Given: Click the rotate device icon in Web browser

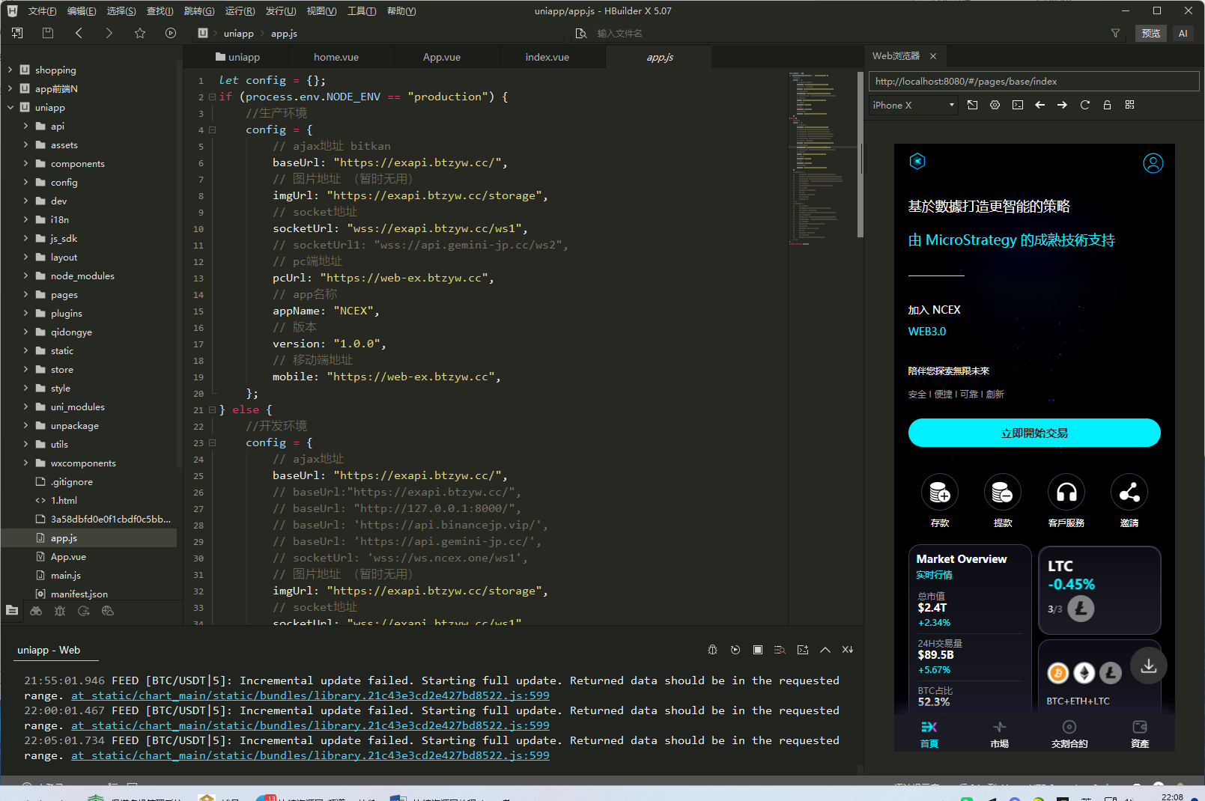Looking at the screenshot, I should pos(973,105).
